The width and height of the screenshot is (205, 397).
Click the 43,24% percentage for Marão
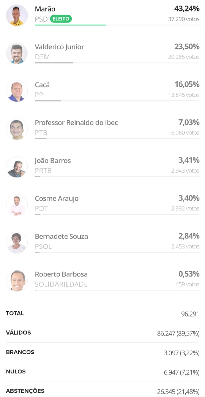point(187,9)
